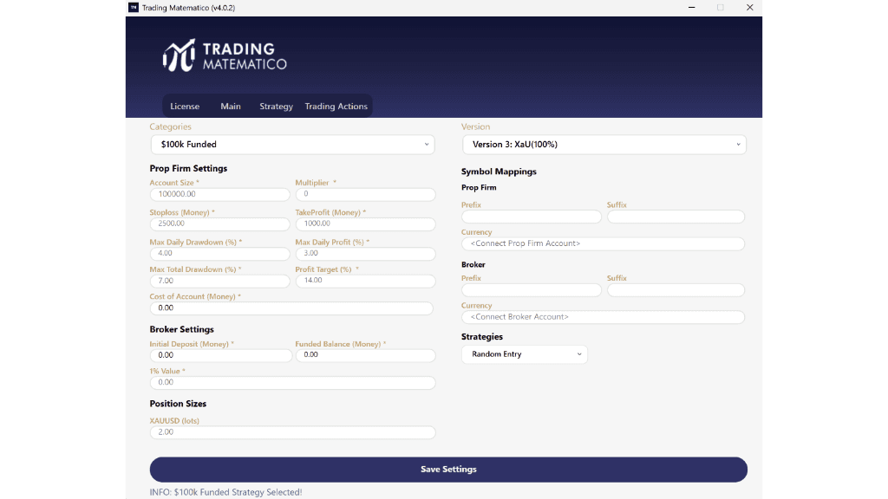The height and width of the screenshot is (499, 888).
Task: Click the Stoploss (Money) input field
Action: click(219, 224)
